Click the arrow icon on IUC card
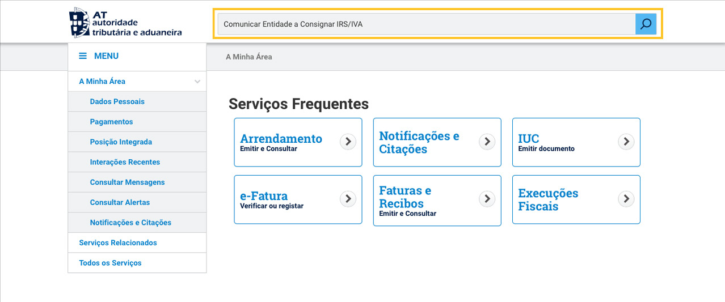The image size is (725, 302). (626, 142)
